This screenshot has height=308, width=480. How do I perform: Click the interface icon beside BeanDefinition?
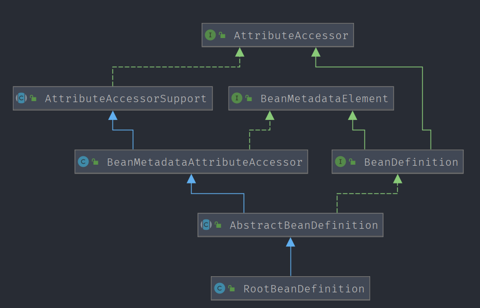point(340,162)
